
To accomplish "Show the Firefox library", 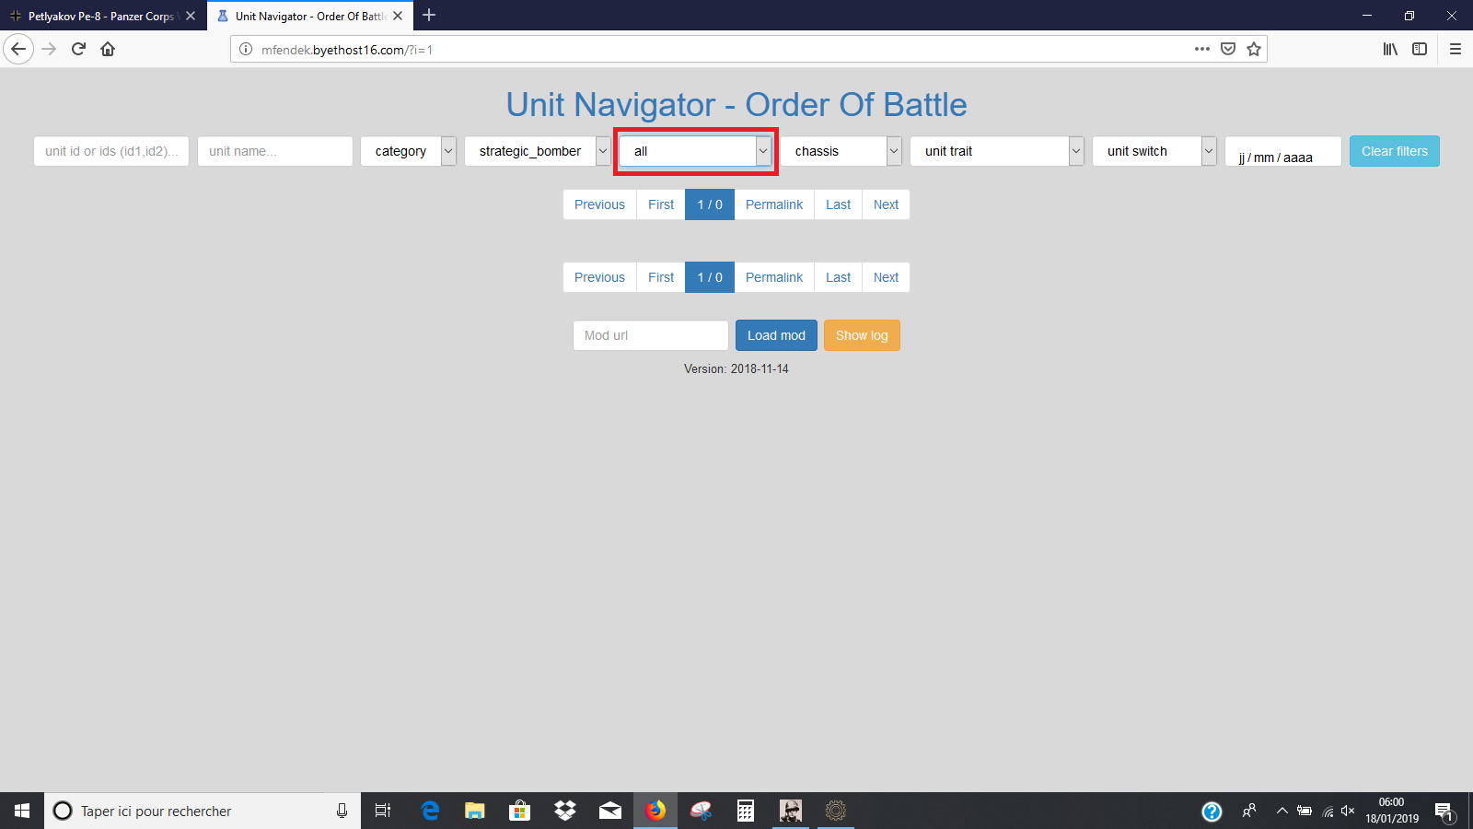I will [x=1390, y=49].
